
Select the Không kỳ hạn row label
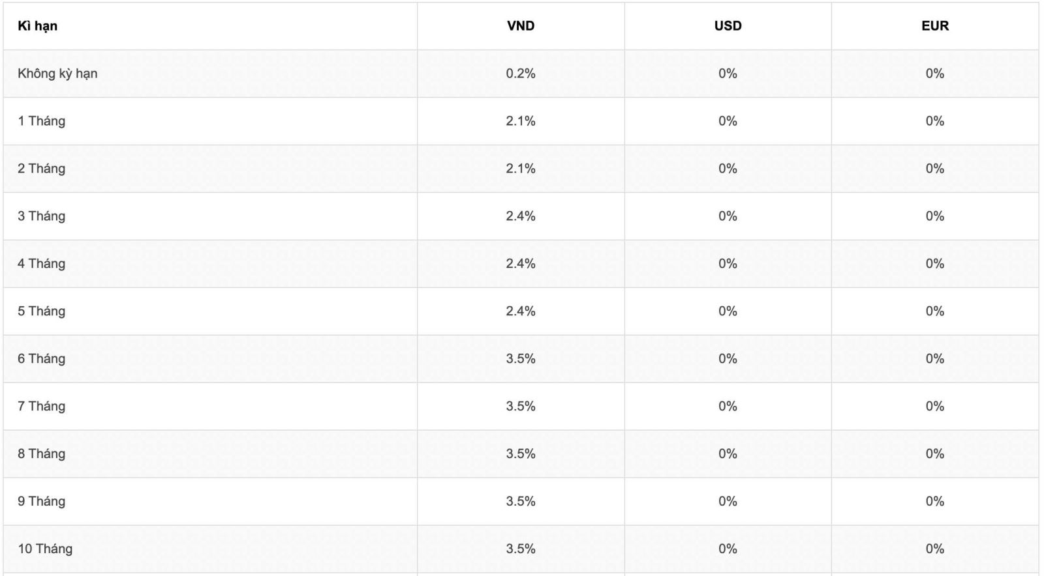tap(57, 74)
